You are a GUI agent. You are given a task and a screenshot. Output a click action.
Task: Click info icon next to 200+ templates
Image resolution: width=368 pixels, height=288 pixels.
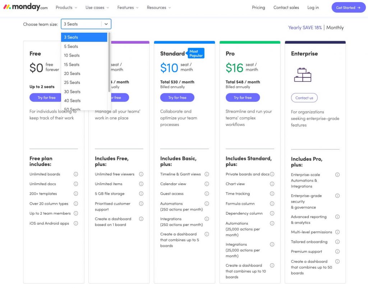[76, 194]
